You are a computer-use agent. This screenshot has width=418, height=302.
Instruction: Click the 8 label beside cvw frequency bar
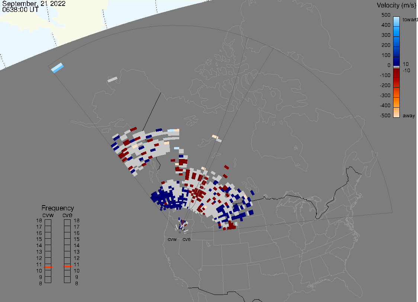click(41, 283)
